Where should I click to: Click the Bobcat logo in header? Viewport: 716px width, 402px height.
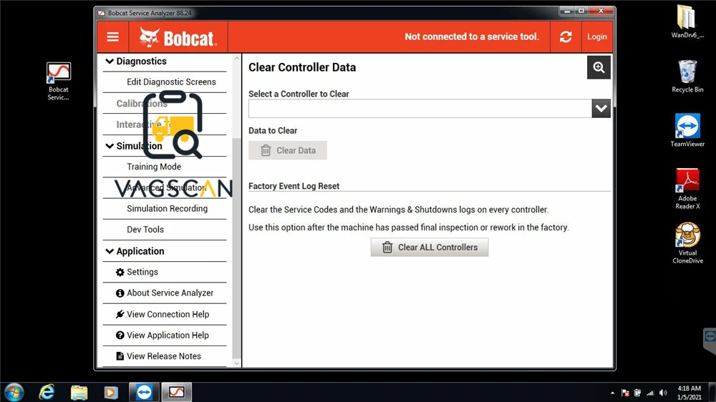178,37
